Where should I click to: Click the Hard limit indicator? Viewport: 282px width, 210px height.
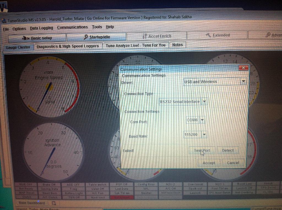click(x=97, y=197)
